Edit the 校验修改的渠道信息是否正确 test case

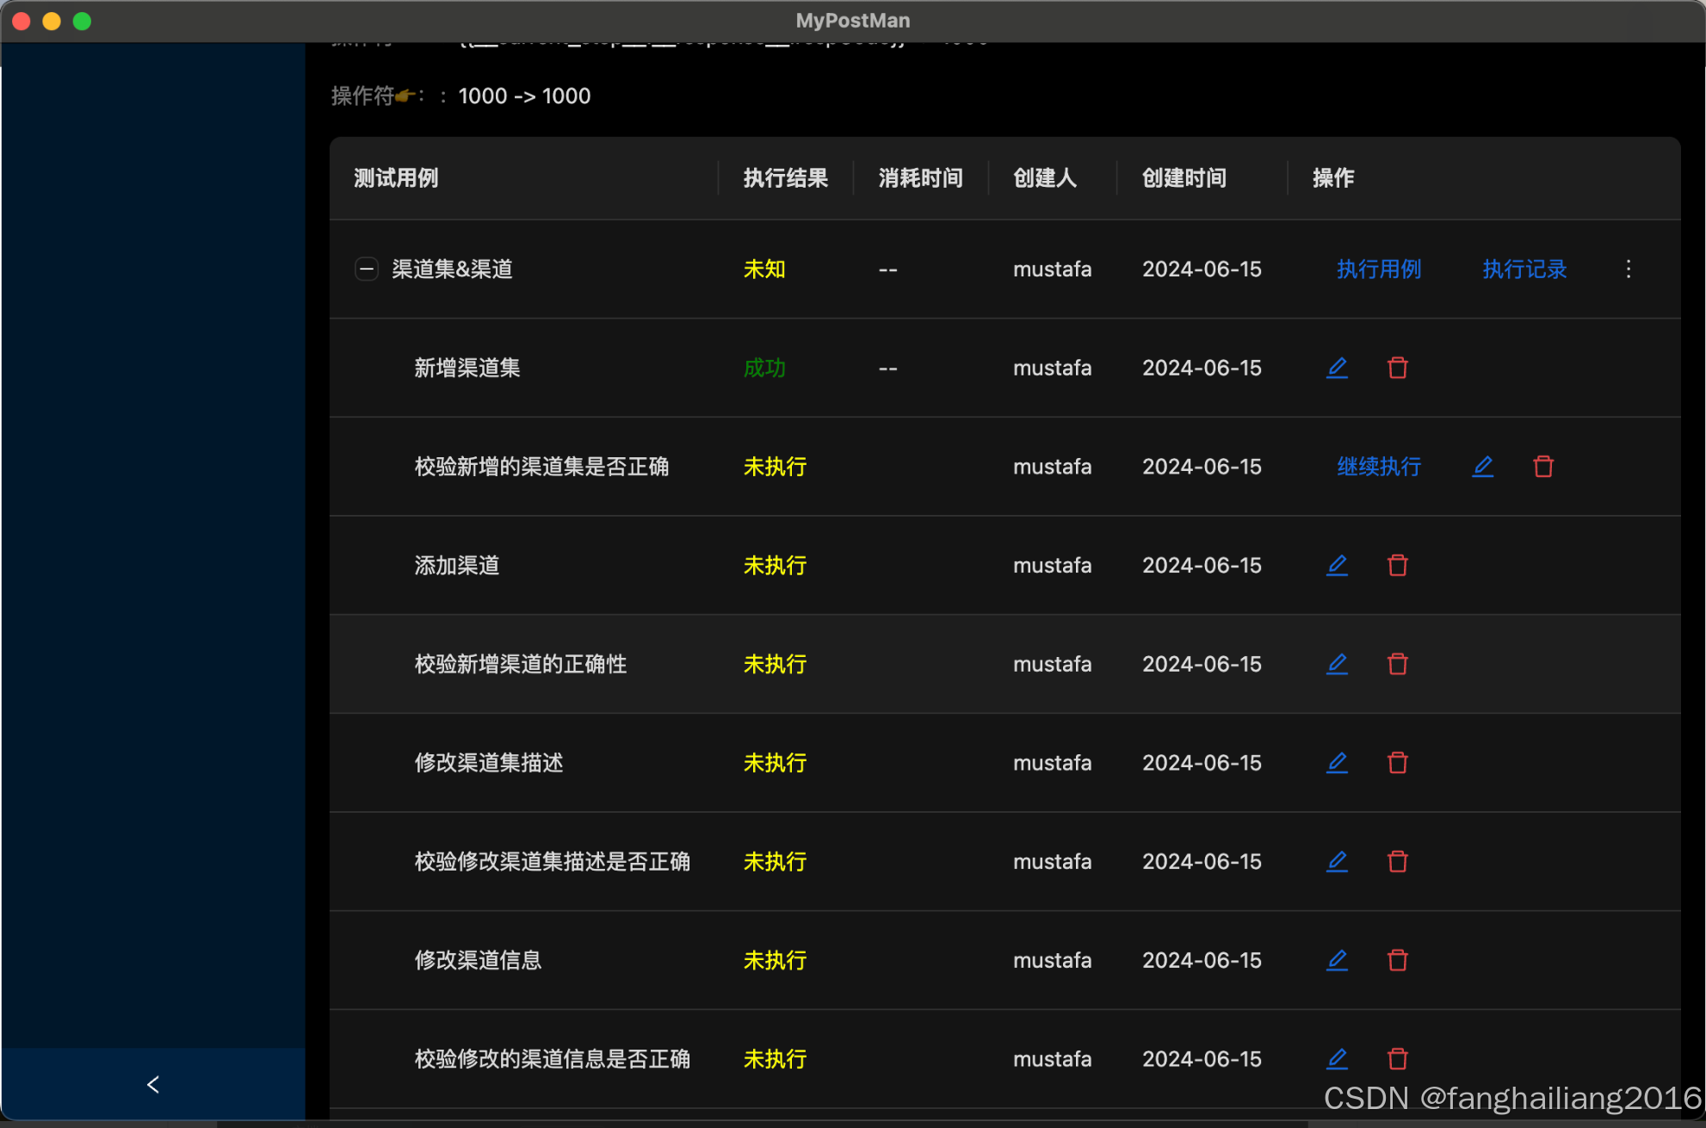pos(1337,1058)
